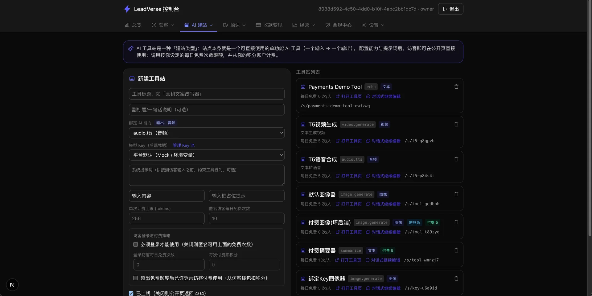Expand the 设置 menu chevron
The height and width of the screenshot is (296, 592).
pos(383,25)
